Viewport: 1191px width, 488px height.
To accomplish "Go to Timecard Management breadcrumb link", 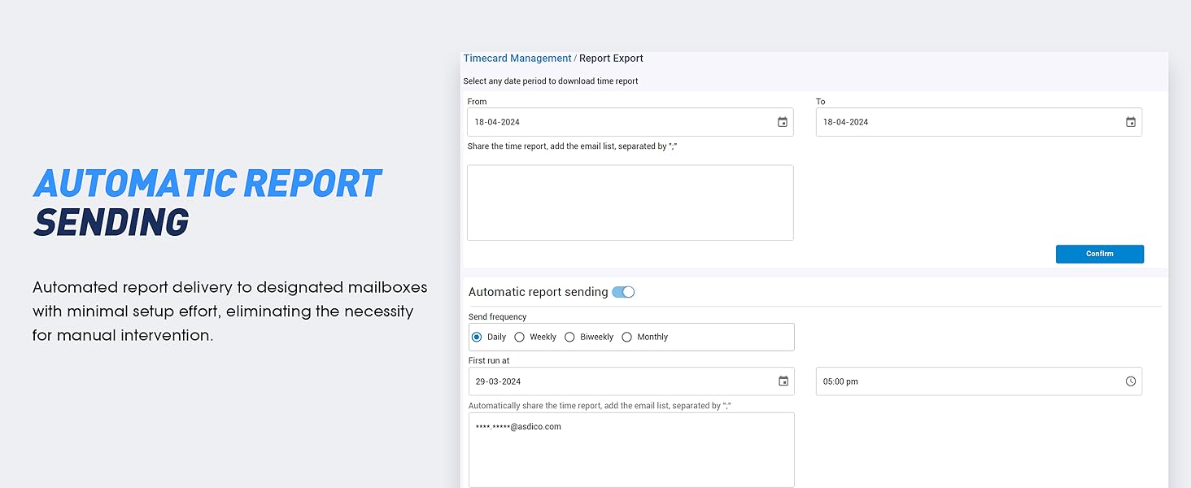I will tap(517, 59).
